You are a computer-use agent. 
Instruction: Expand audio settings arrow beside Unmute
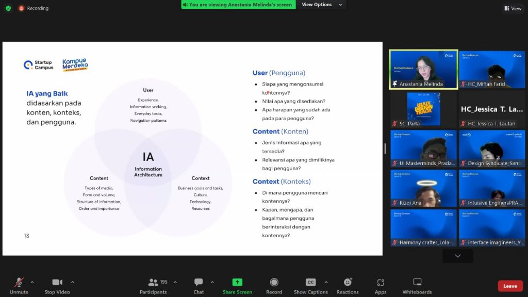(x=32, y=282)
